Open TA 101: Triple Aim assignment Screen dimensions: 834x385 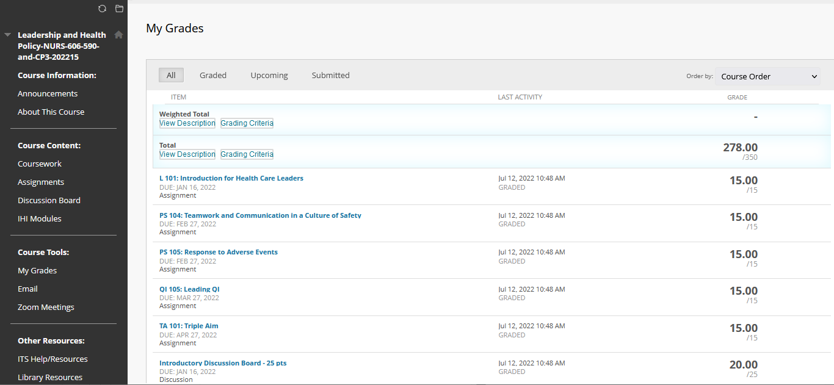tap(189, 326)
